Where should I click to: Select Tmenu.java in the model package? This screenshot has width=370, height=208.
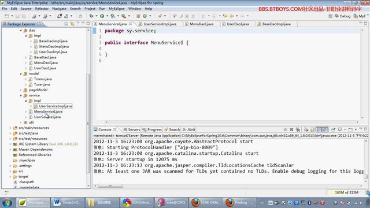pyautogui.click(x=43, y=79)
